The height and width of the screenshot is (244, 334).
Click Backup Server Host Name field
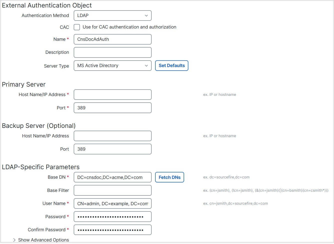112,136
